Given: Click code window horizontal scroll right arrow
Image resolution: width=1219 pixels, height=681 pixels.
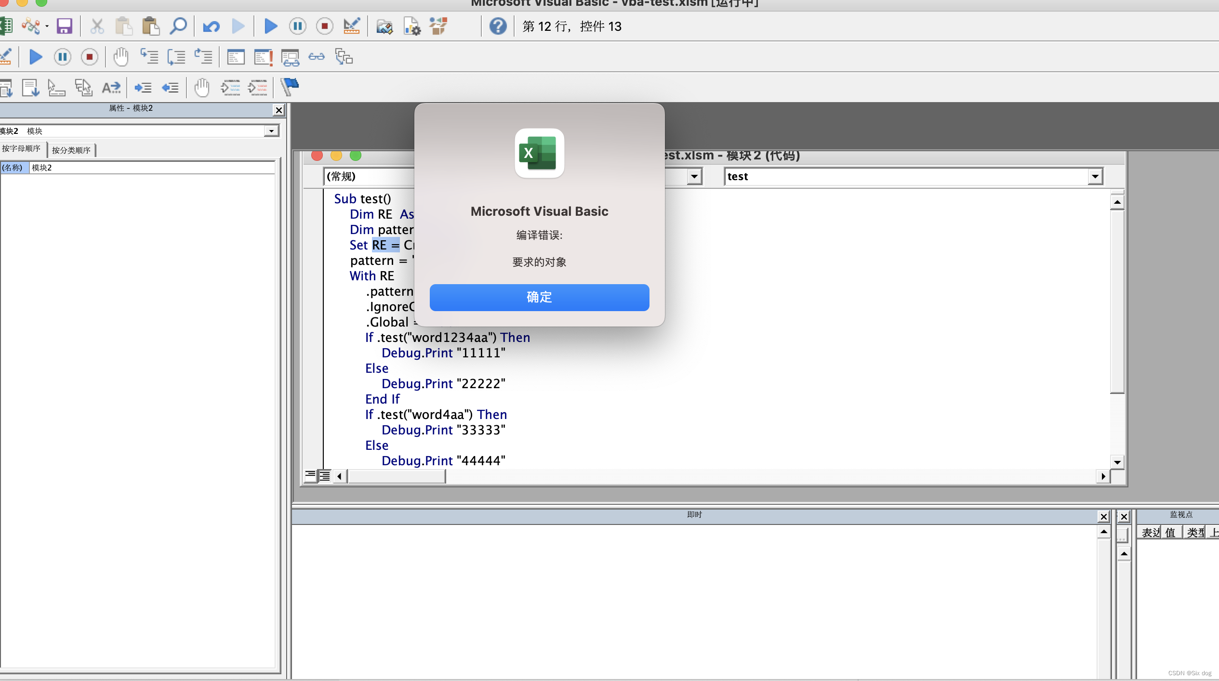Looking at the screenshot, I should pyautogui.click(x=1103, y=476).
